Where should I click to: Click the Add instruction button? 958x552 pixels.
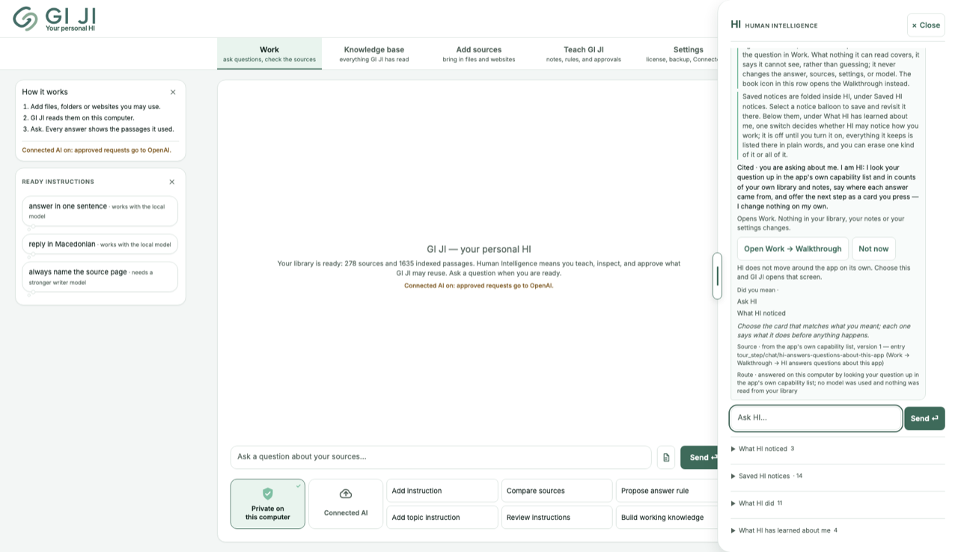[x=442, y=491]
